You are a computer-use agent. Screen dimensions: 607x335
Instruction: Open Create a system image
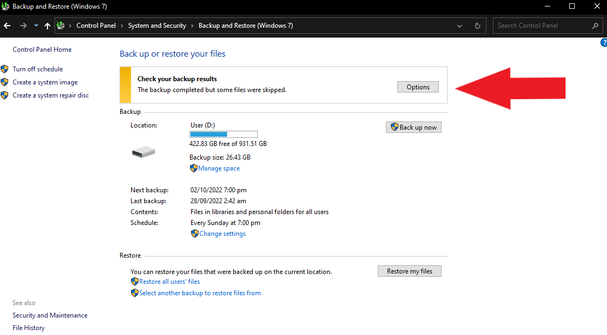[45, 82]
